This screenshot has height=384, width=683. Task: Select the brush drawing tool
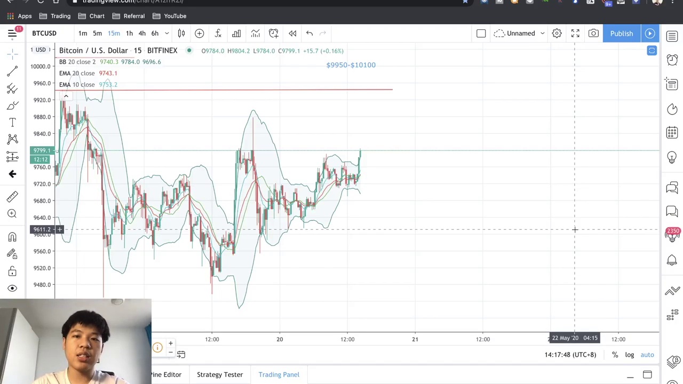(x=12, y=106)
